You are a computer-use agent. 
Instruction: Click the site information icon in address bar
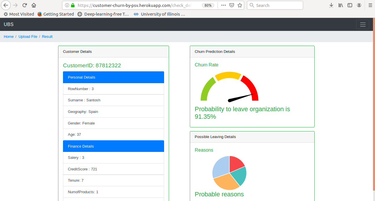point(67,5)
